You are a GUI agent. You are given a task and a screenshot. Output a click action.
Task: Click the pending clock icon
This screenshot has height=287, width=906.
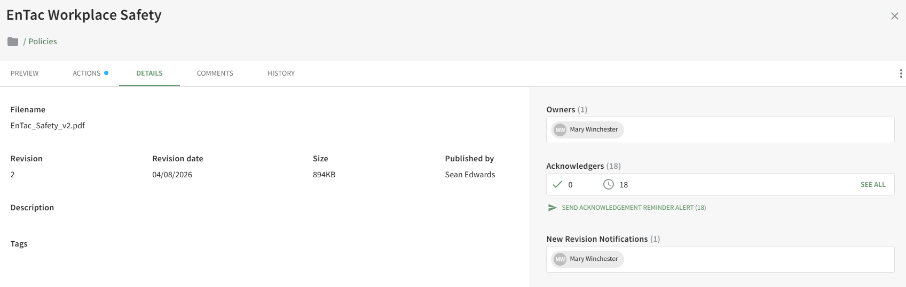tap(608, 184)
